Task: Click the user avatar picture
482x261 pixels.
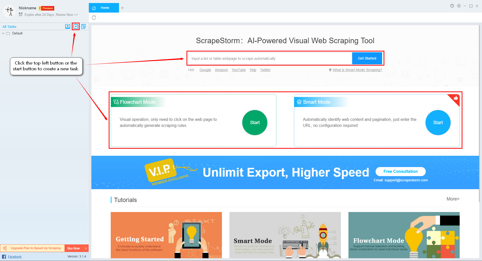Action: pos(10,11)
